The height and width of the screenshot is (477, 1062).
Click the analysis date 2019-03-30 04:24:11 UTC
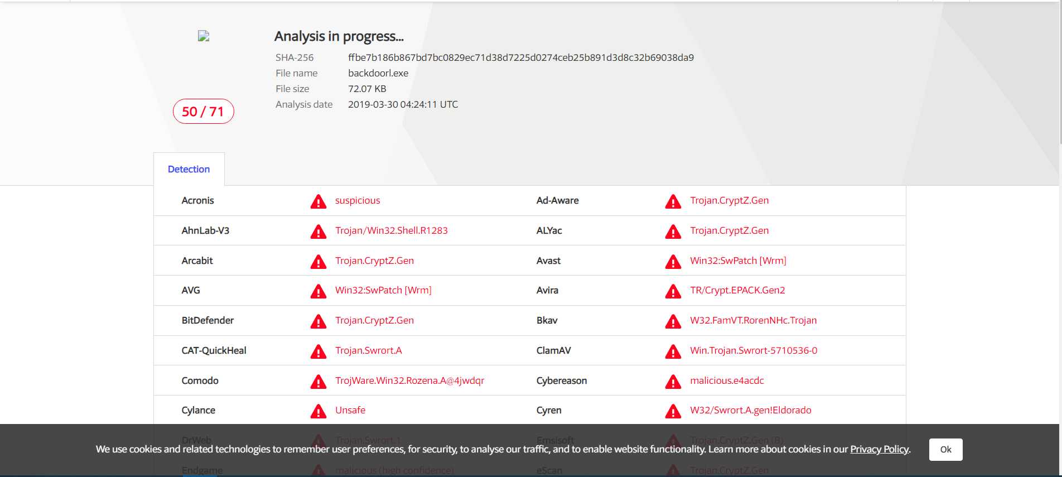[x=403, y=104]
